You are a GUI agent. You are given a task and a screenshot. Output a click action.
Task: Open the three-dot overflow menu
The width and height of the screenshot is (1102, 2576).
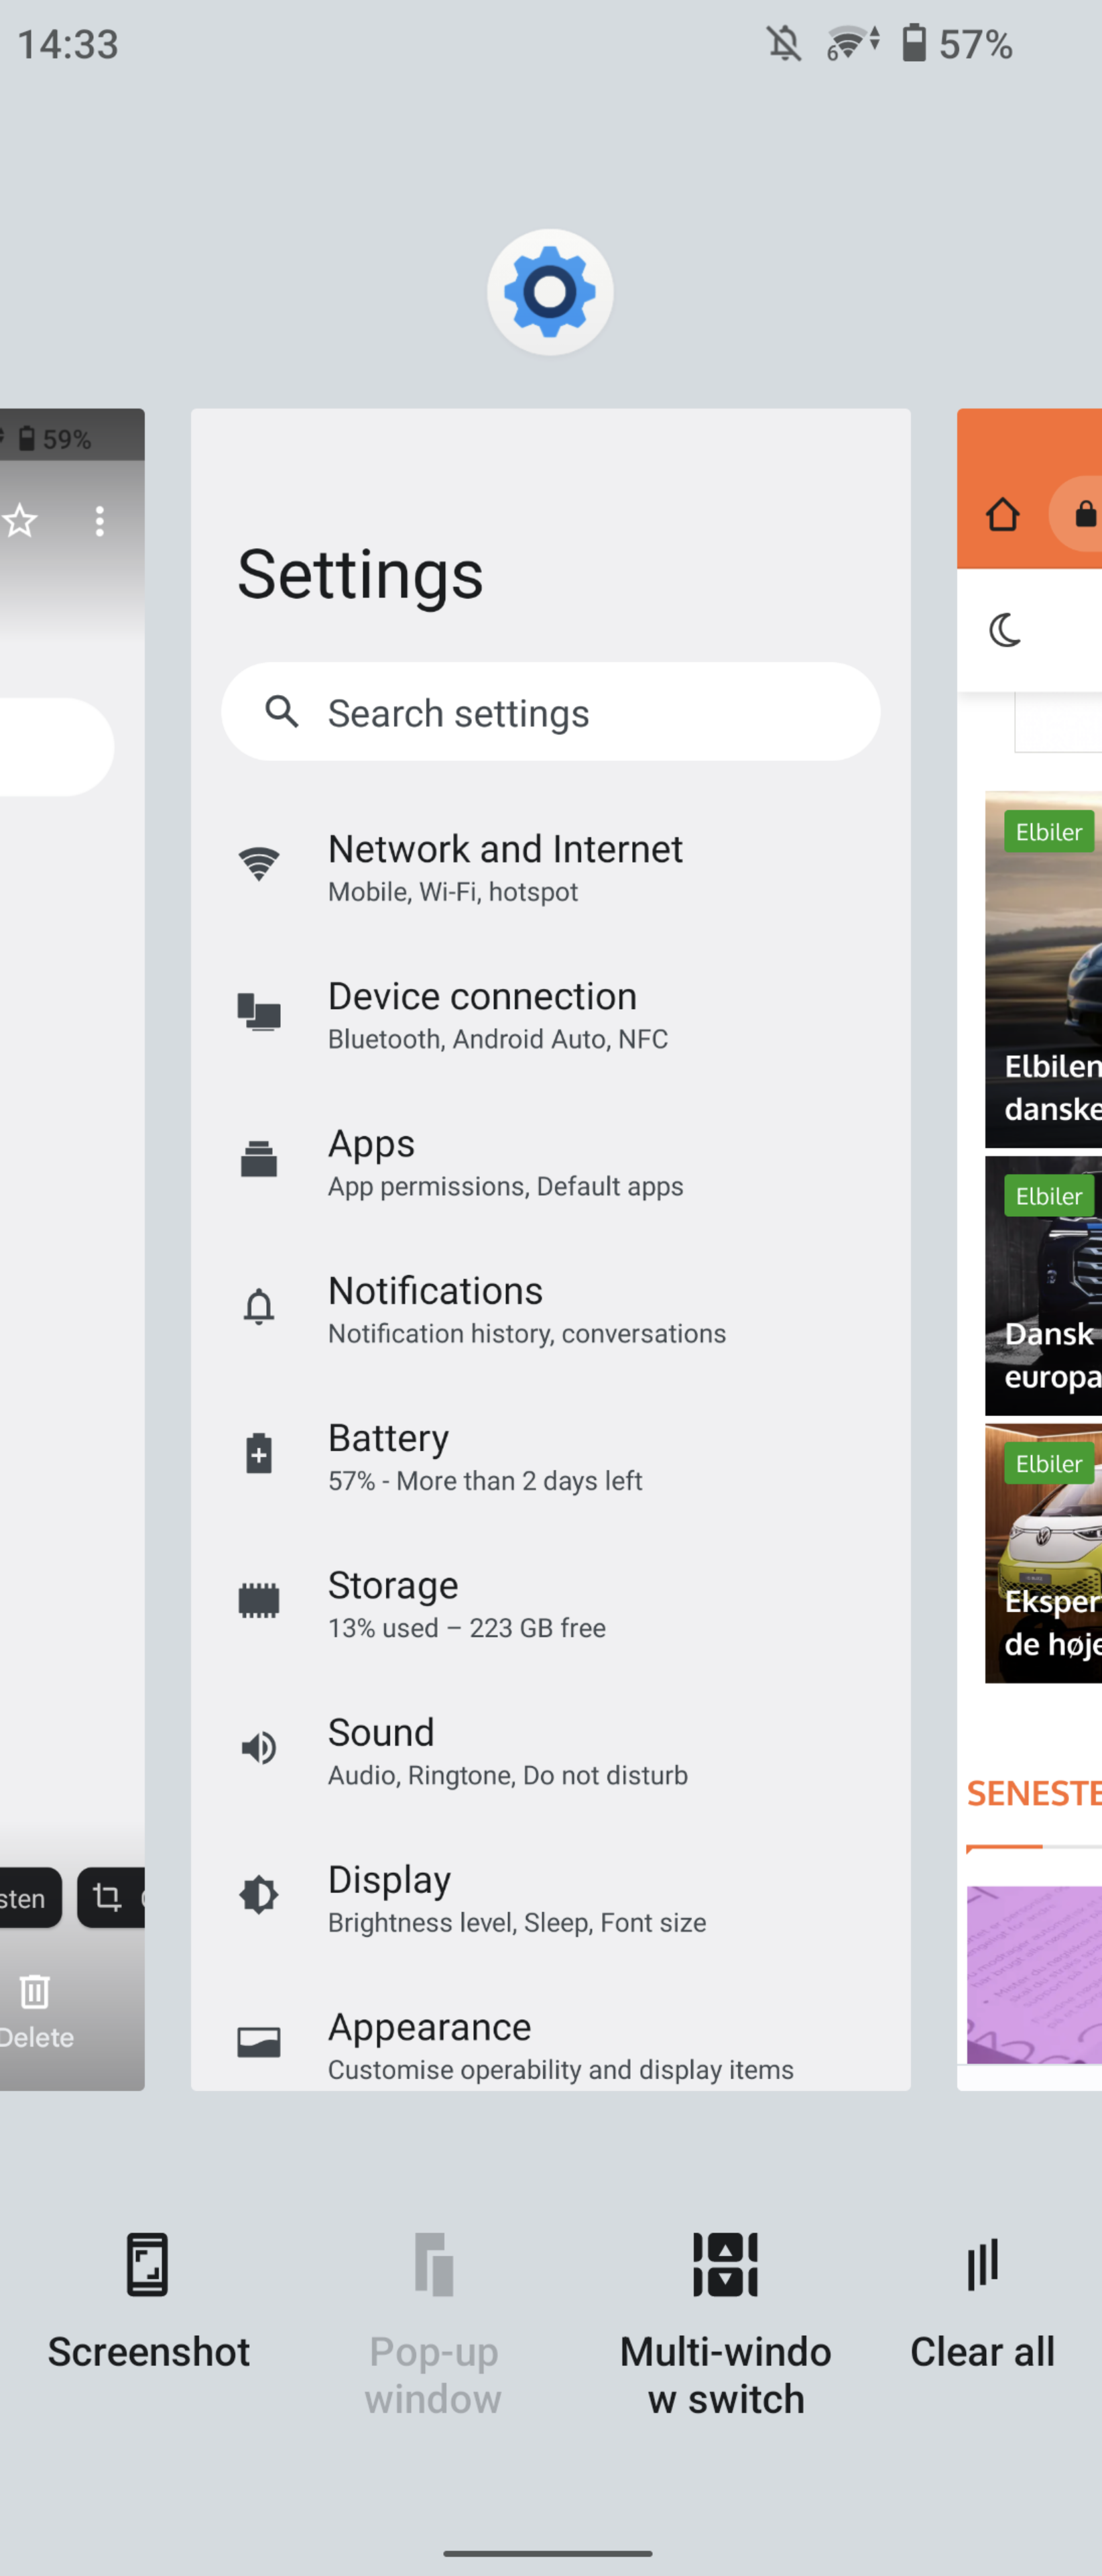pyautogui.click(x=99, y=521)
